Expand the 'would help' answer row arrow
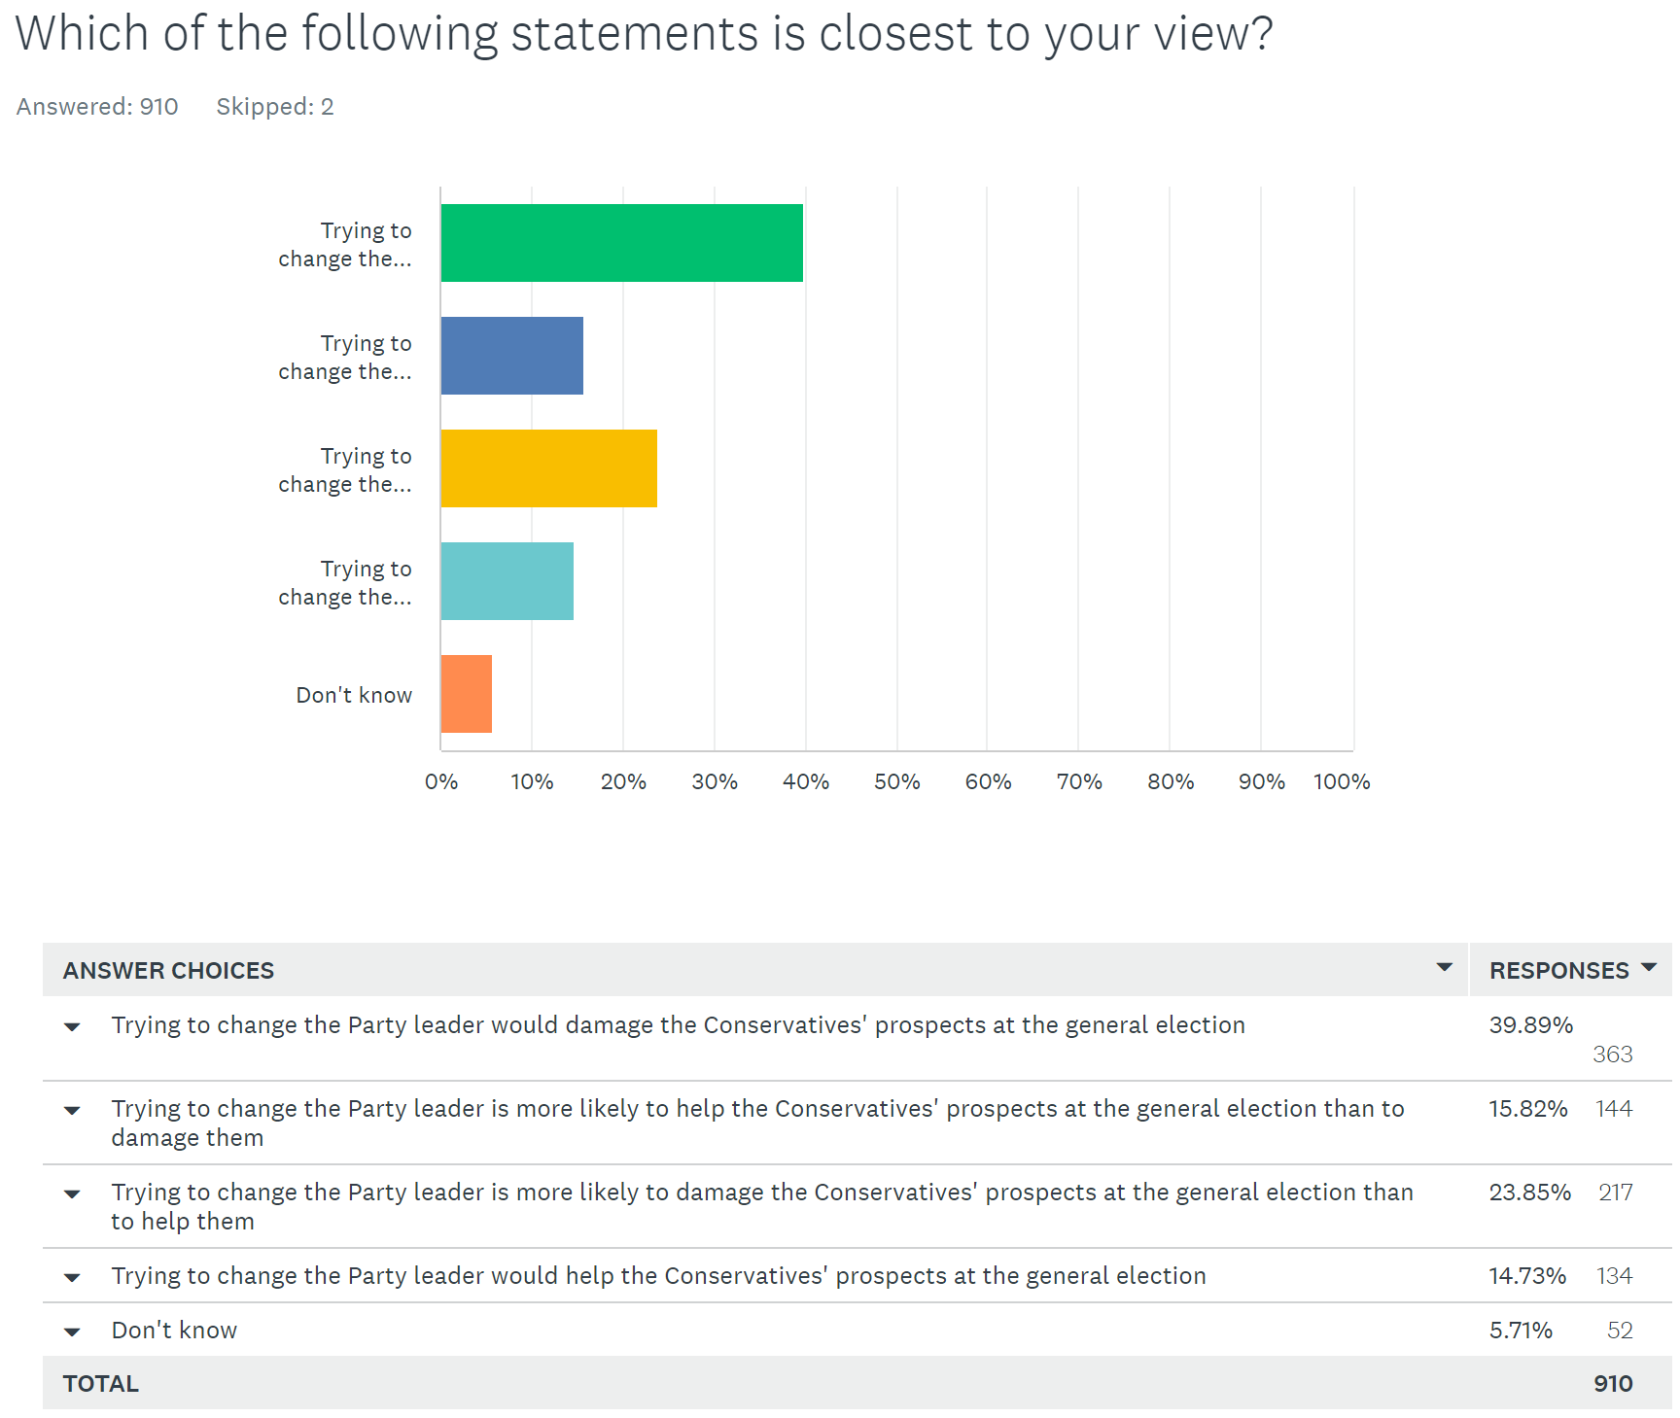Viewport: 1680px width, 1418px height. (x=72, y=1277)
